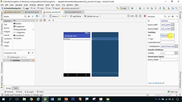Open the VCS menu
This screenshot has width=182, height=102.
[63, 5]
